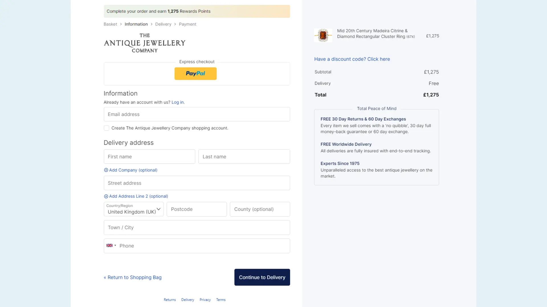Viewport: 547px width, 307px height.
Task: Click the PayPal express checkout button
Action: tap(195, 73)
